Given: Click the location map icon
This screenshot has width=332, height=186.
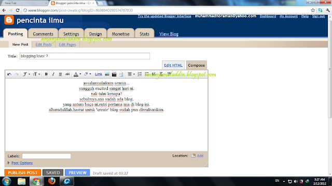Looking at the screenshot, I should click(x=193, y=156).
